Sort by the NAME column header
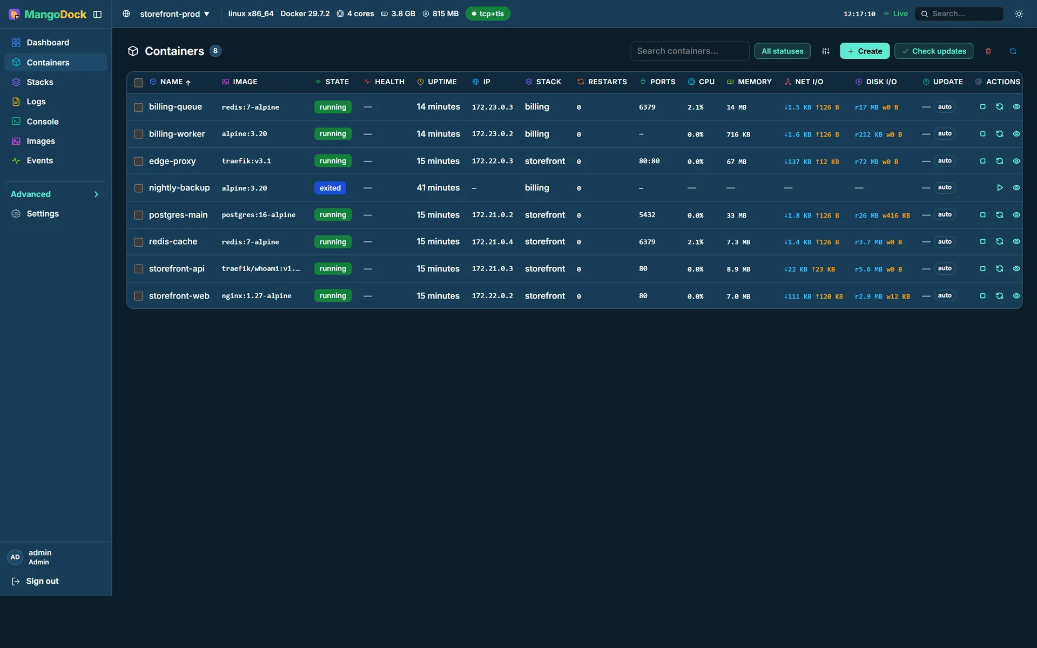This screenshot has width=1037, height=648. (171, 82)
